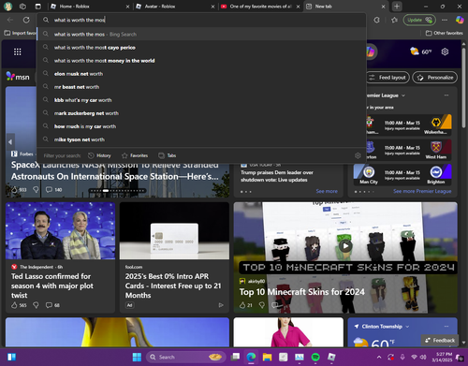Play the Top 10 Minecraft Skins video
This screenshot has height=366, width=468.
coord(345,246)
